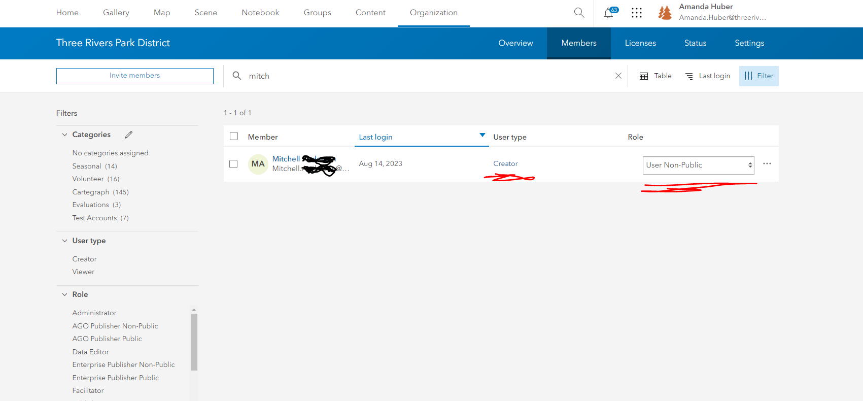Click the pencil icon beside Categories
The image size is (863, 401).
(129, 135)
